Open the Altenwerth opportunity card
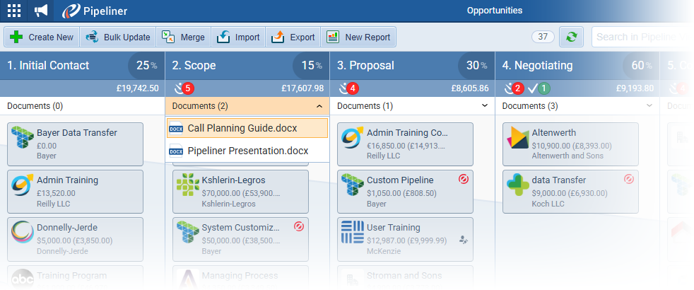This screenshot has width=694, height=290. [x=570, y=144]
